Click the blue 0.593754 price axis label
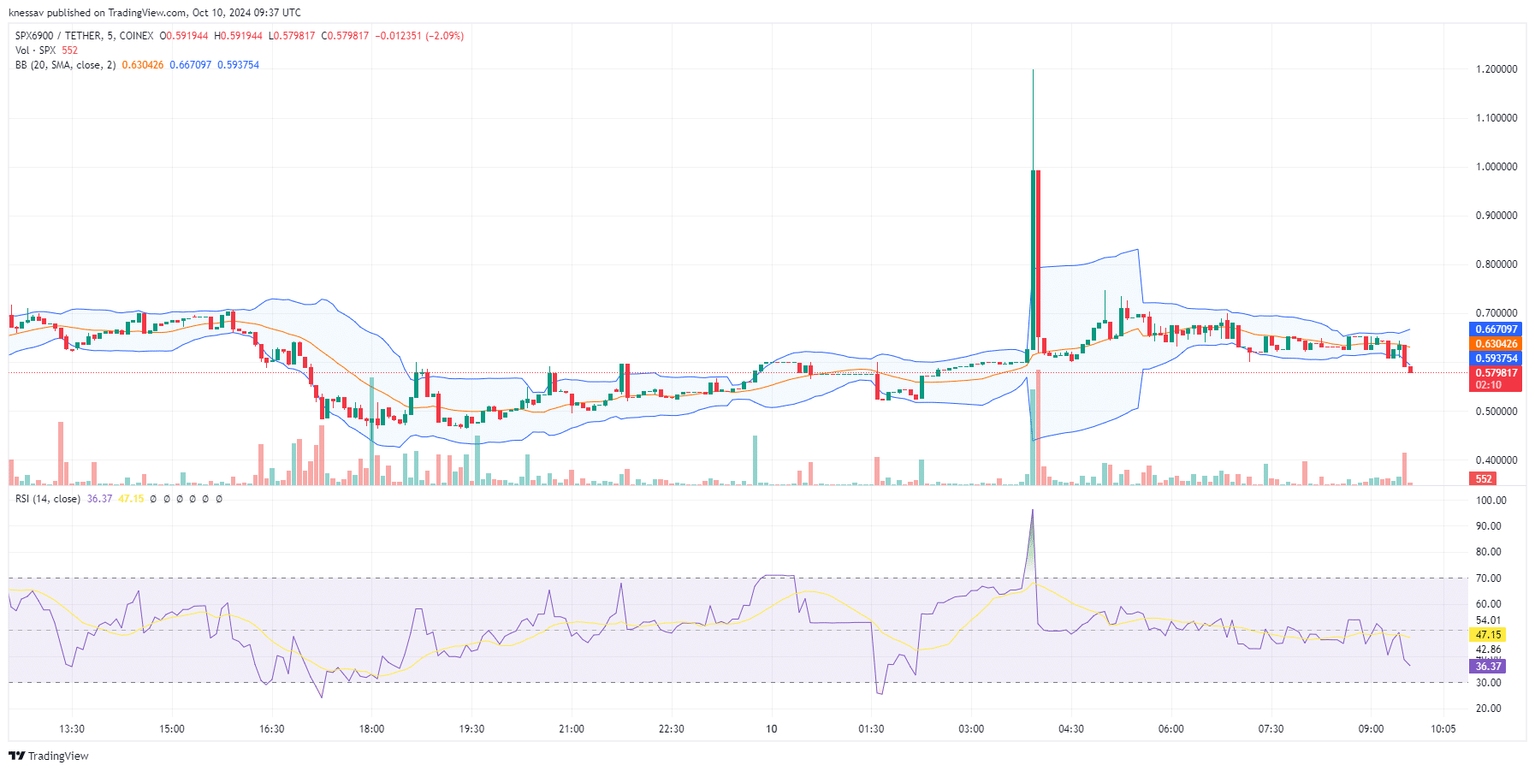Image resolution: width=1535 pixels, height=771 pixels. (1496, 359)
